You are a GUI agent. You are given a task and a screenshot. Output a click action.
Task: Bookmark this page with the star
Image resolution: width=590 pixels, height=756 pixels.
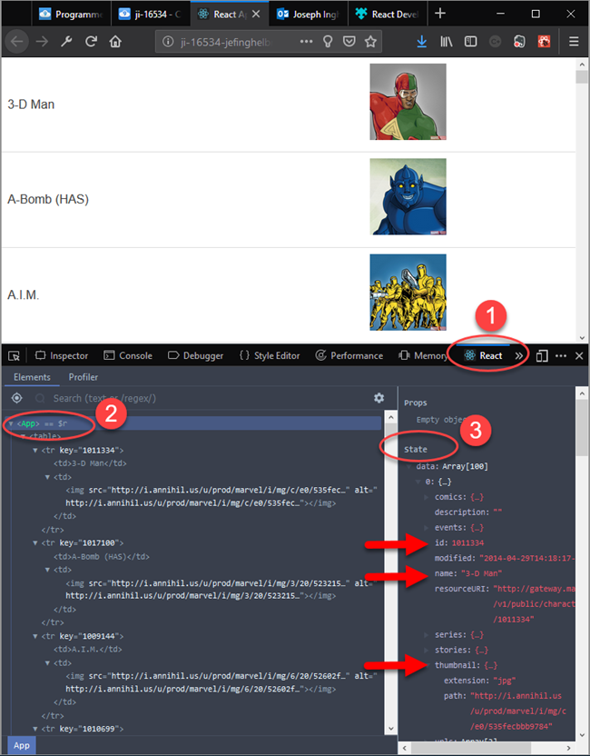pyautogui.click(x=370, y=42)
